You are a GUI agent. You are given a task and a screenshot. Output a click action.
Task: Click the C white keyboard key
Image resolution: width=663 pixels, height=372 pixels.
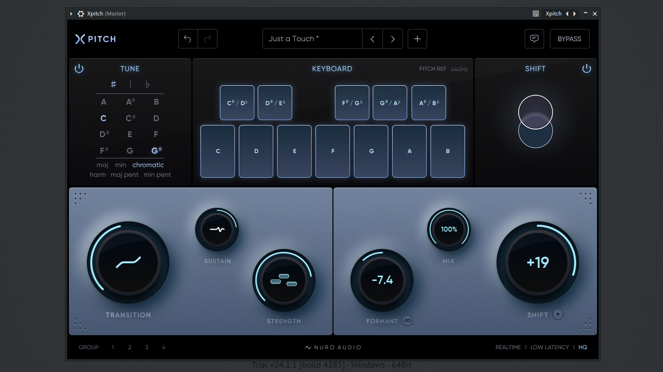(x=217, y=151)
